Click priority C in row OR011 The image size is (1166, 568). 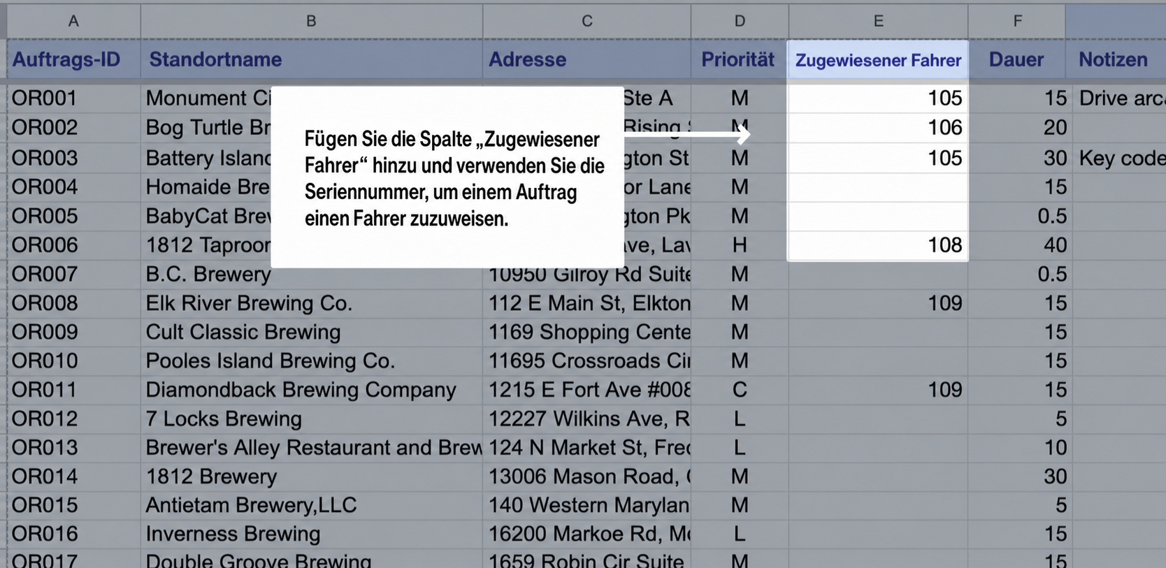pos(740,390)
